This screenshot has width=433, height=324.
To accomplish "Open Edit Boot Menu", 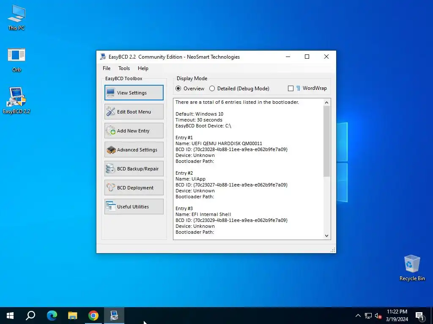I will tap(134, 111).
